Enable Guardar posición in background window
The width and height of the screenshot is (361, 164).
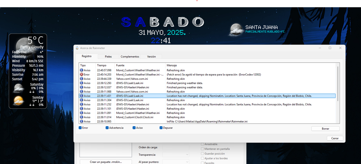point(202,154)
